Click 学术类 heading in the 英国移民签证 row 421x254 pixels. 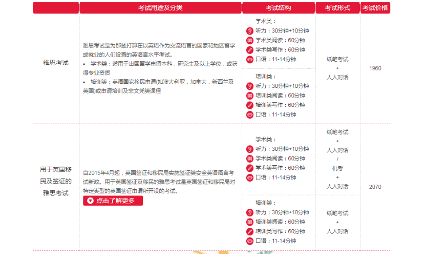pos(265,140)
